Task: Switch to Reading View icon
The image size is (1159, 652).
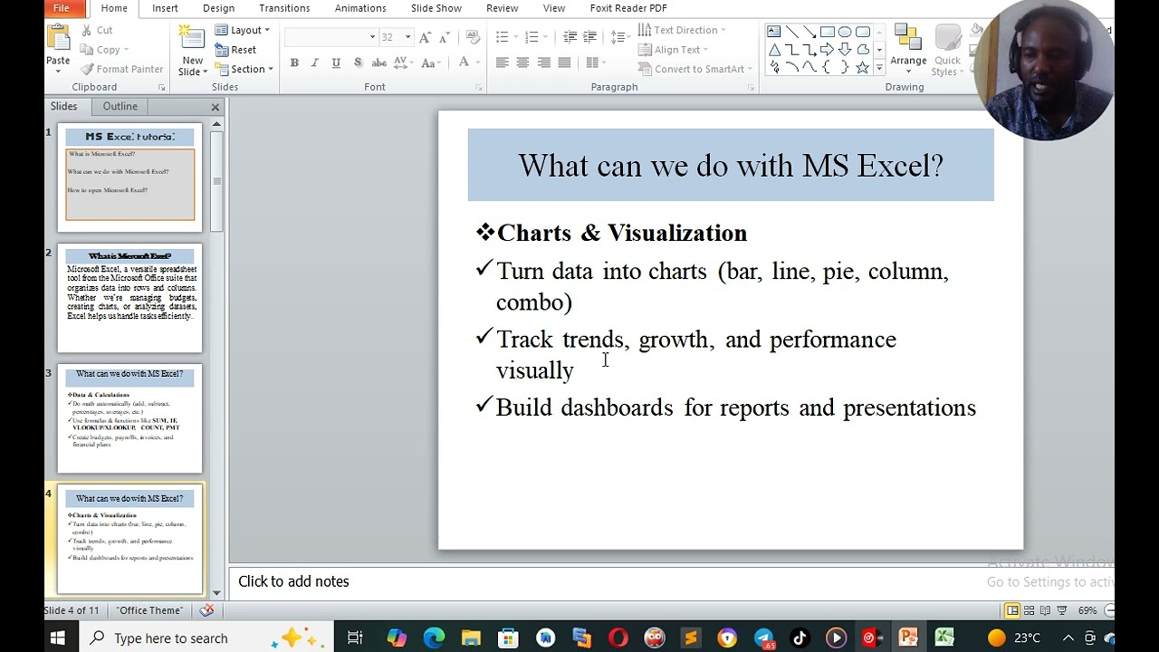Action: pyautogui.click(x=1045, y=610)
